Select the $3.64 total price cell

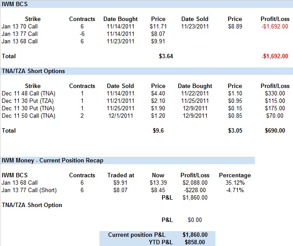(166, 56)
